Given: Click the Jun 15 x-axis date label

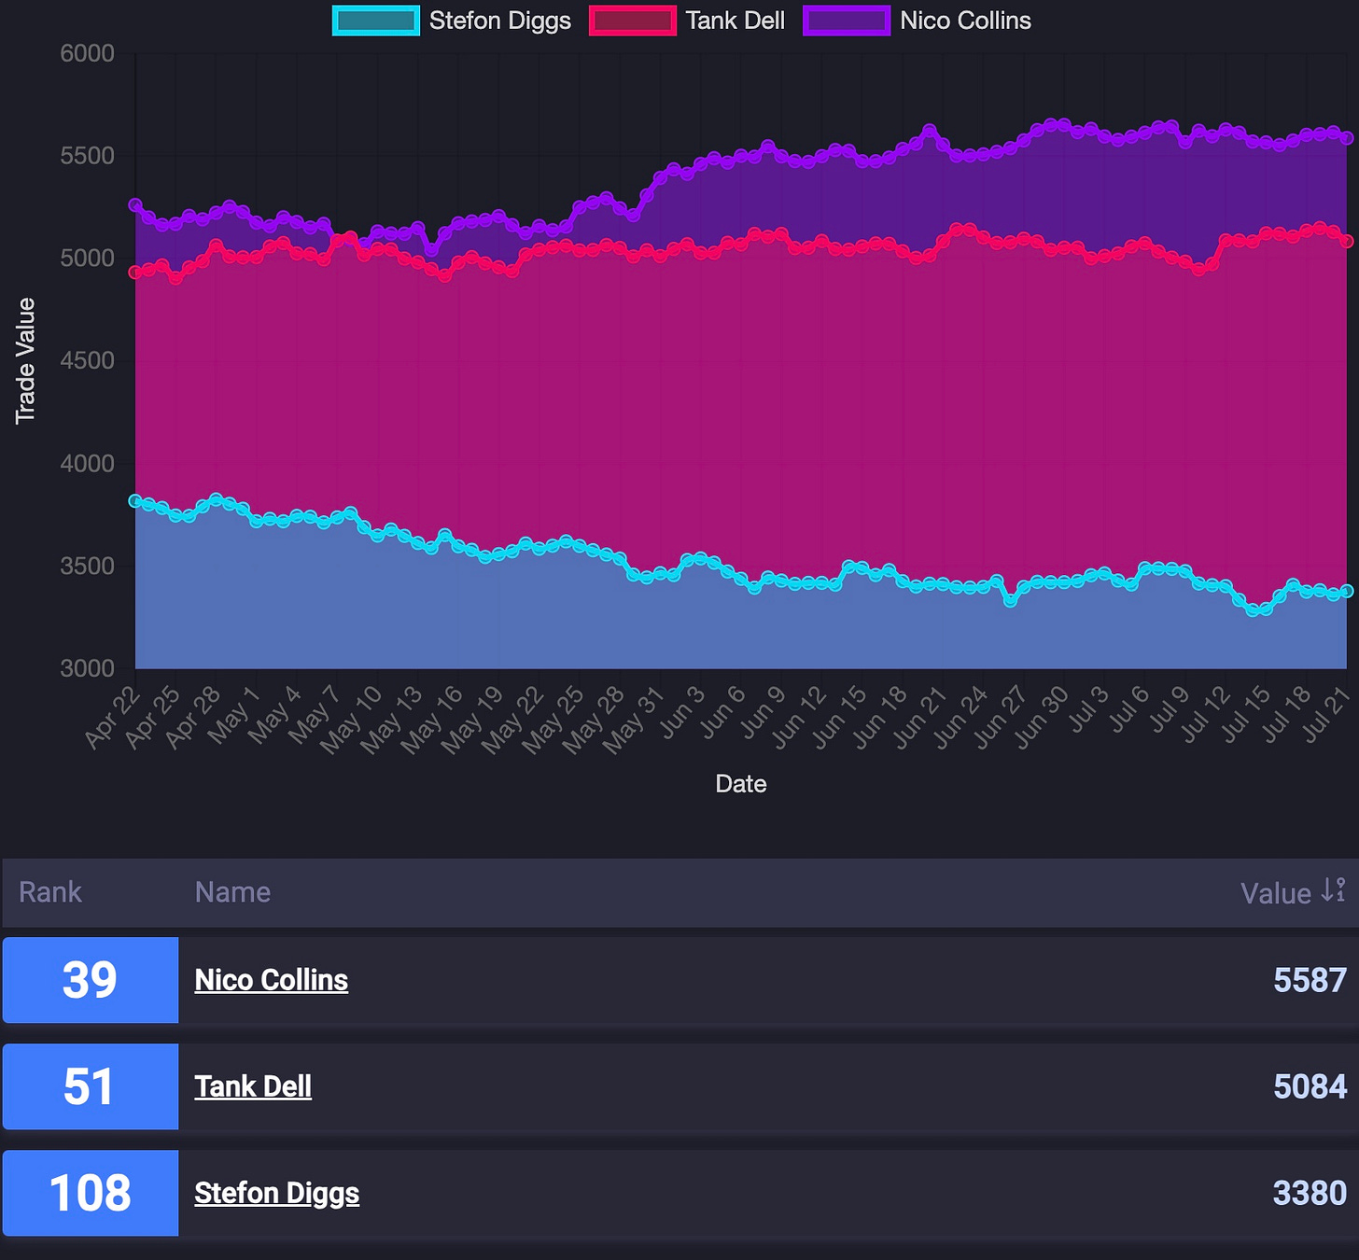Looking at the screenshot, I should tap(839, 717).
